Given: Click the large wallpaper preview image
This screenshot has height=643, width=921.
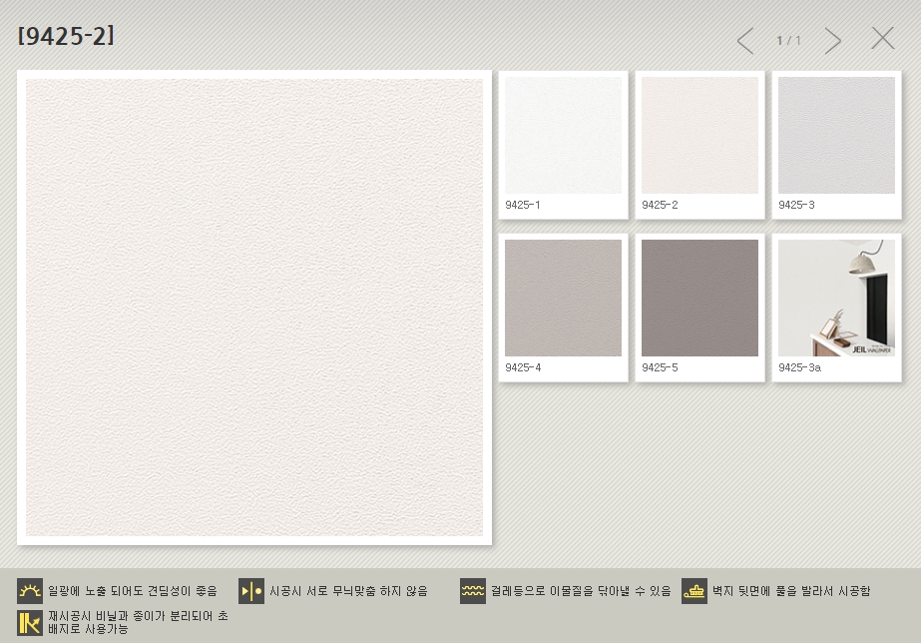Looking at the screenshot, I should 254,308.
